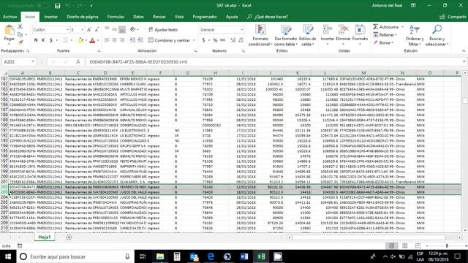Click the align right icon
This screenshot has width=468, height=263.
click(122, 40)
